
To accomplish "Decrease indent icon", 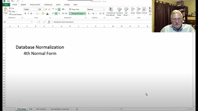I will [x=63, y=13].
